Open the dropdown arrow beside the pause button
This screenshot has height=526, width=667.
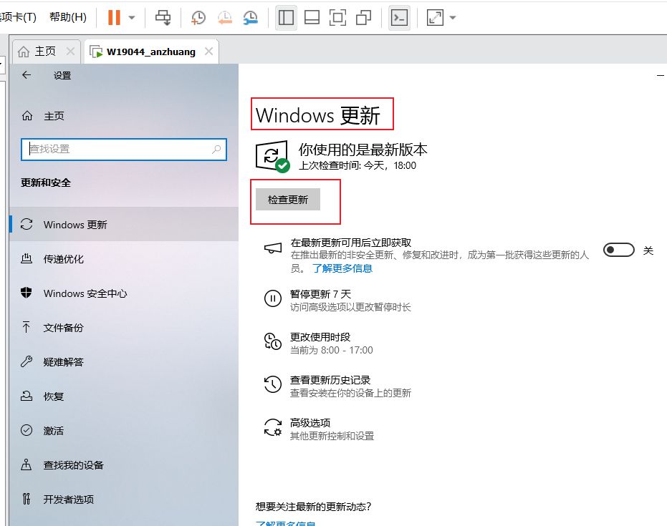[x=132, y=18]
